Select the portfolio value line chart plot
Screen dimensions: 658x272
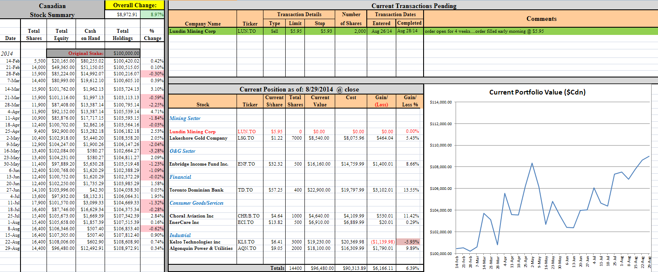(553, 178)
